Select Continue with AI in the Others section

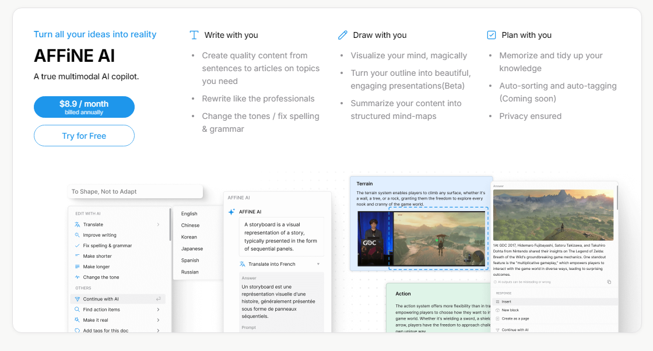tap(101, 299)
